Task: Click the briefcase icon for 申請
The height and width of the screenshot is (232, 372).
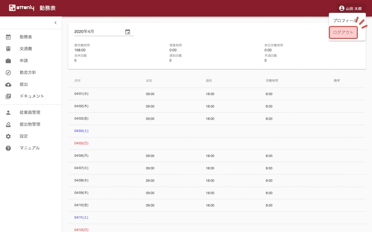Action: tap(8, 61)
